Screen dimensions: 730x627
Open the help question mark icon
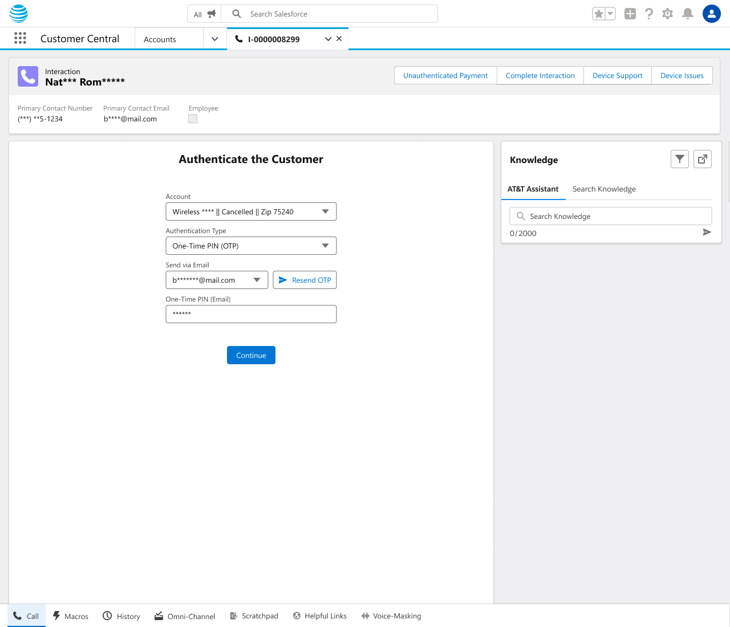(649, 14)
